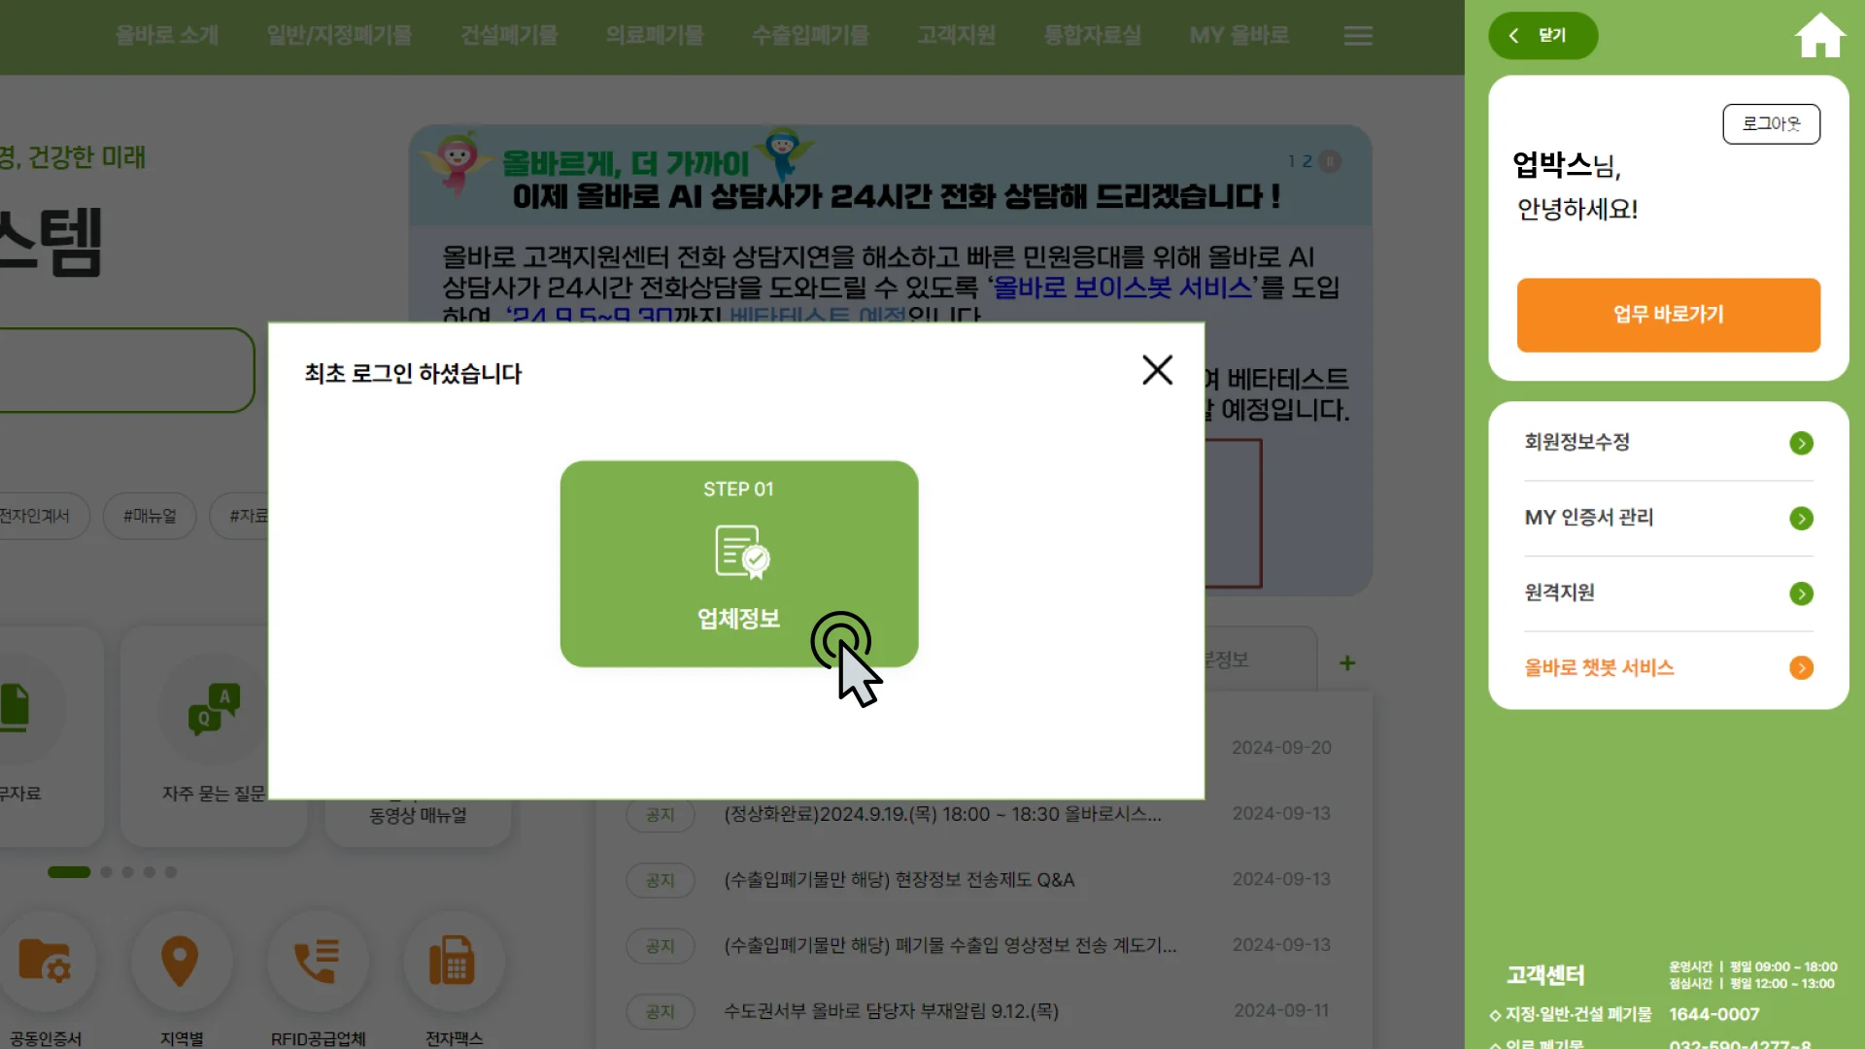Open the 전자팩스 fax machine icon

point(453,960)
